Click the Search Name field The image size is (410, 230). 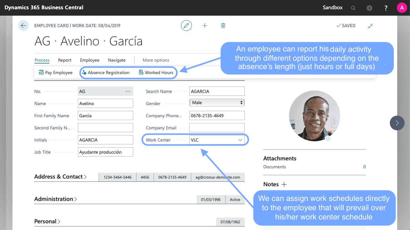click(x=217, y=91)
